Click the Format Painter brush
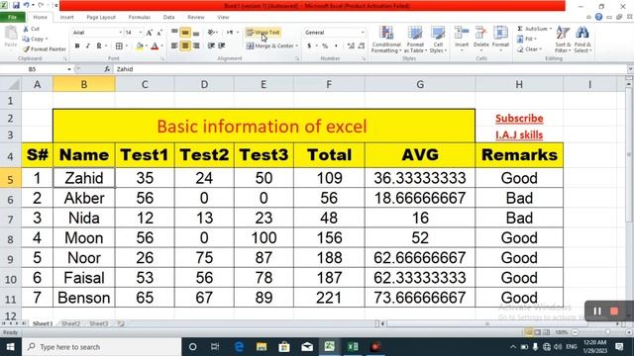 45,49
